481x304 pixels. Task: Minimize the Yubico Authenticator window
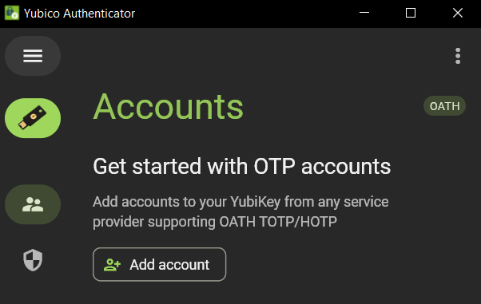[x=364, y=13]
